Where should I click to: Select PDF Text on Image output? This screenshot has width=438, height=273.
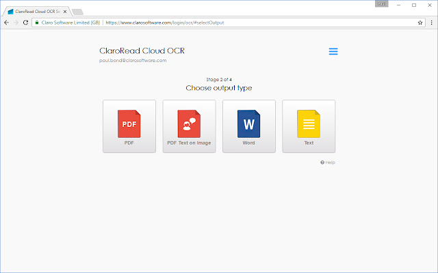coord(189,126)
